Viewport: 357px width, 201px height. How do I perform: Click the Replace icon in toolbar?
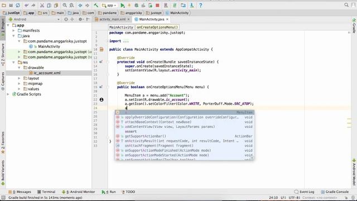click(x=71, y=5)
